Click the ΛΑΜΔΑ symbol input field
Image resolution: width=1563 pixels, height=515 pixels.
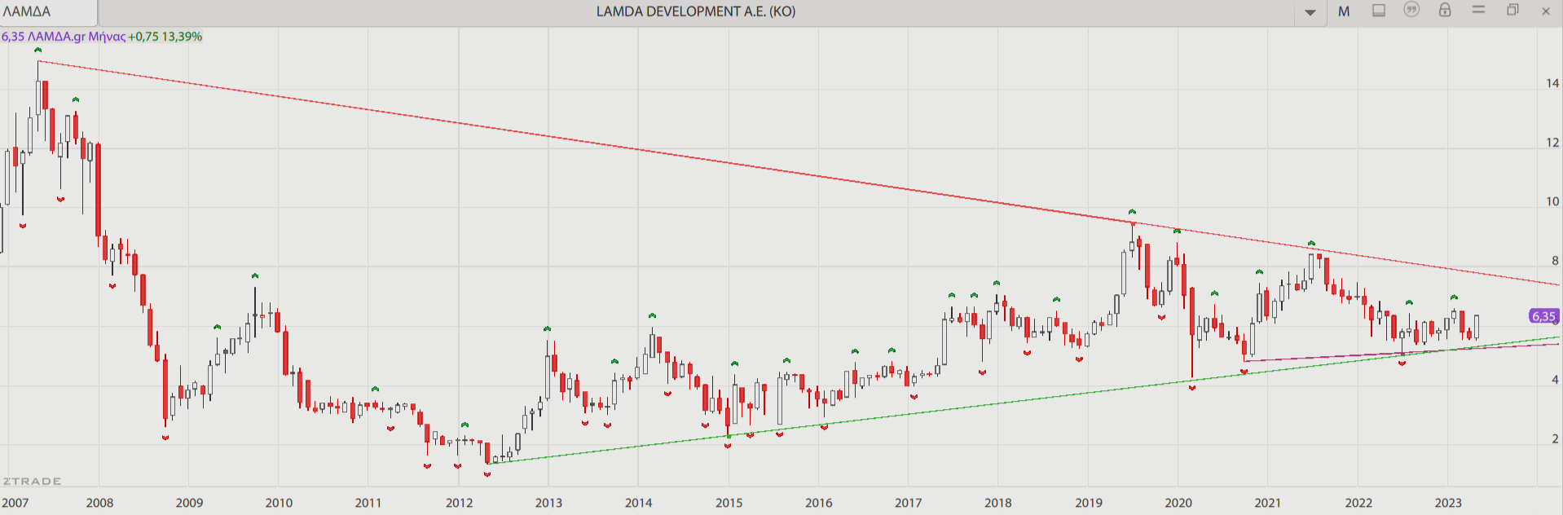tap(49, 12)
